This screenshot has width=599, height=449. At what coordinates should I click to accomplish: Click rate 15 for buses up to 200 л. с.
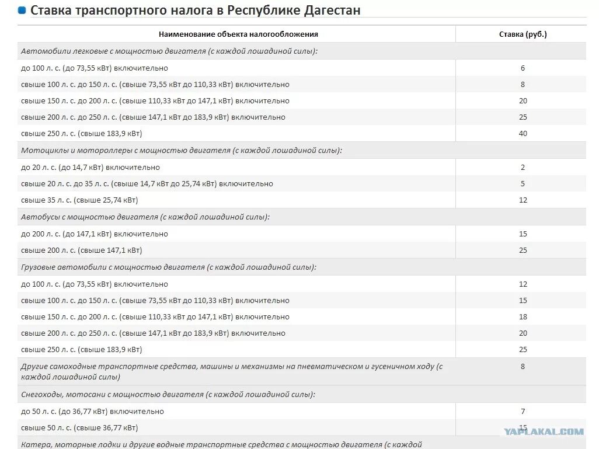(x=523, y=234)
